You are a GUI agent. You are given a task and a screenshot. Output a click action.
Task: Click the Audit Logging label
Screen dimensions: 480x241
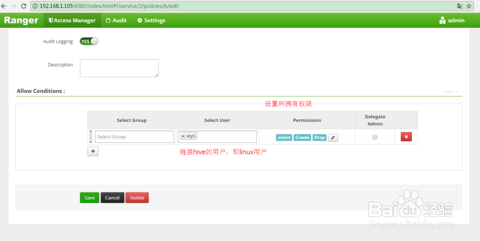(58, 41)
